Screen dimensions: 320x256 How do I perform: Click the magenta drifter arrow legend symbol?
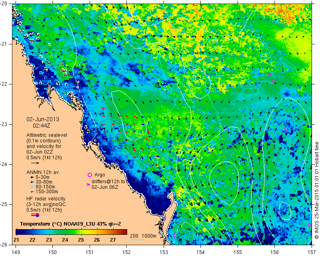click(88, 184)
